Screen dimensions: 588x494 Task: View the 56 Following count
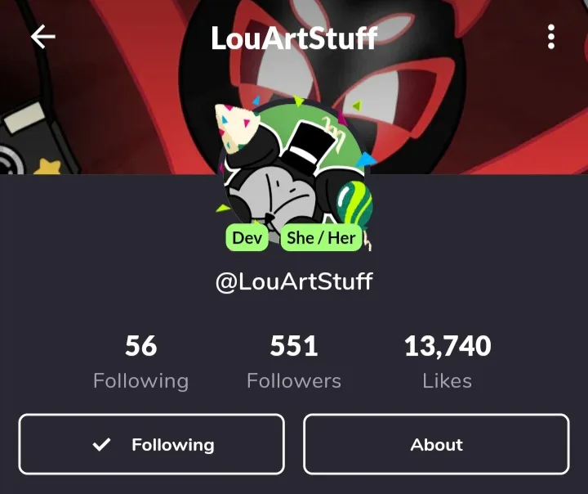pyautogui.click(x=141, y=346)
